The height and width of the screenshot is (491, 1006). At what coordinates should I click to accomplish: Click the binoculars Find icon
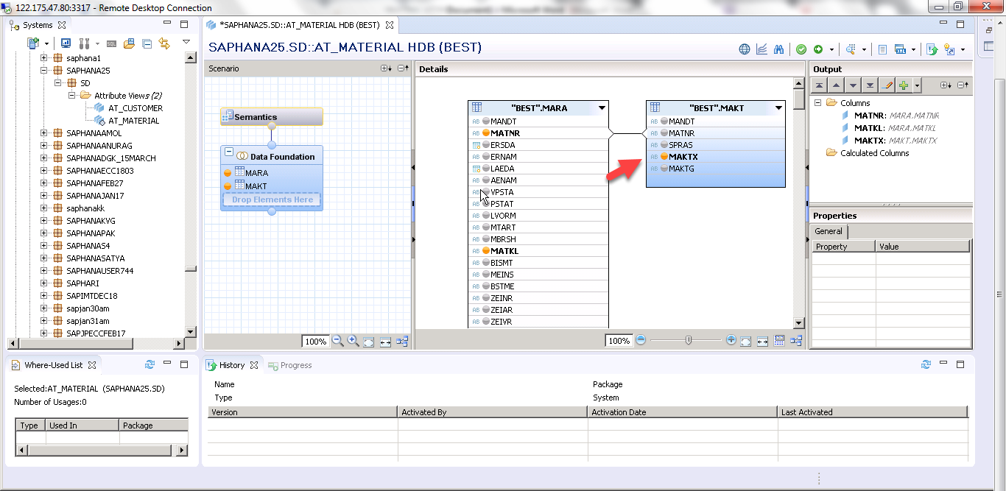point(778,49)
